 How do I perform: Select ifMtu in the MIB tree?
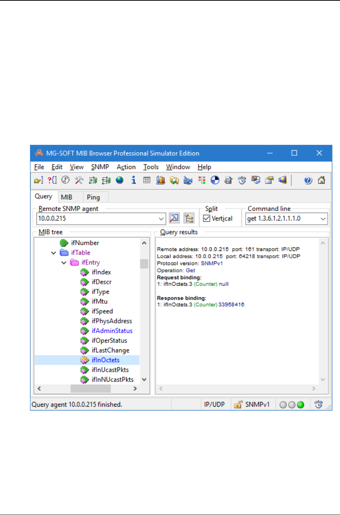coord(99,301)
